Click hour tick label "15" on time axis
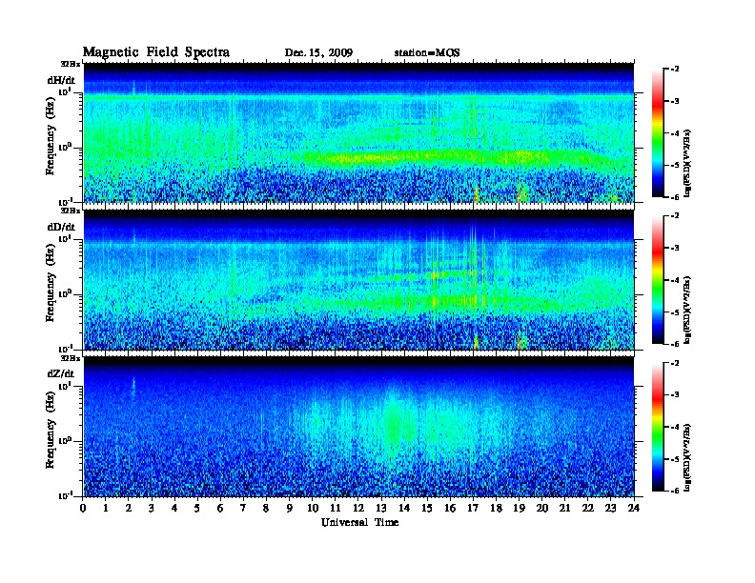The image size is (755, 583). (427, 509)
